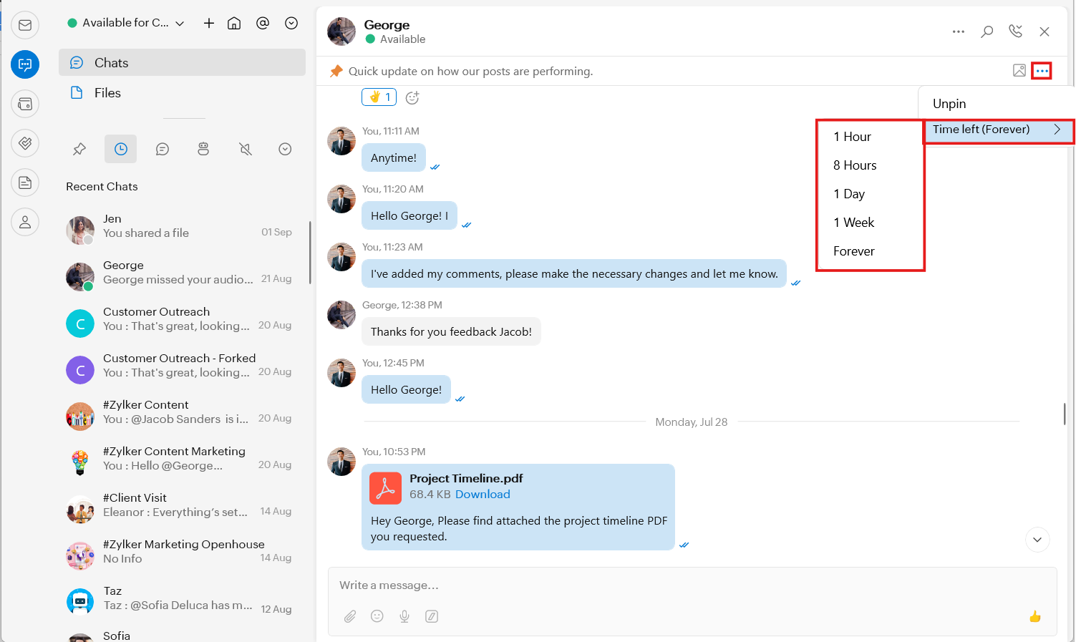Open the Project Timeline PDF file icon
This screenshot has width=1076, height=642.
(385, 488)
